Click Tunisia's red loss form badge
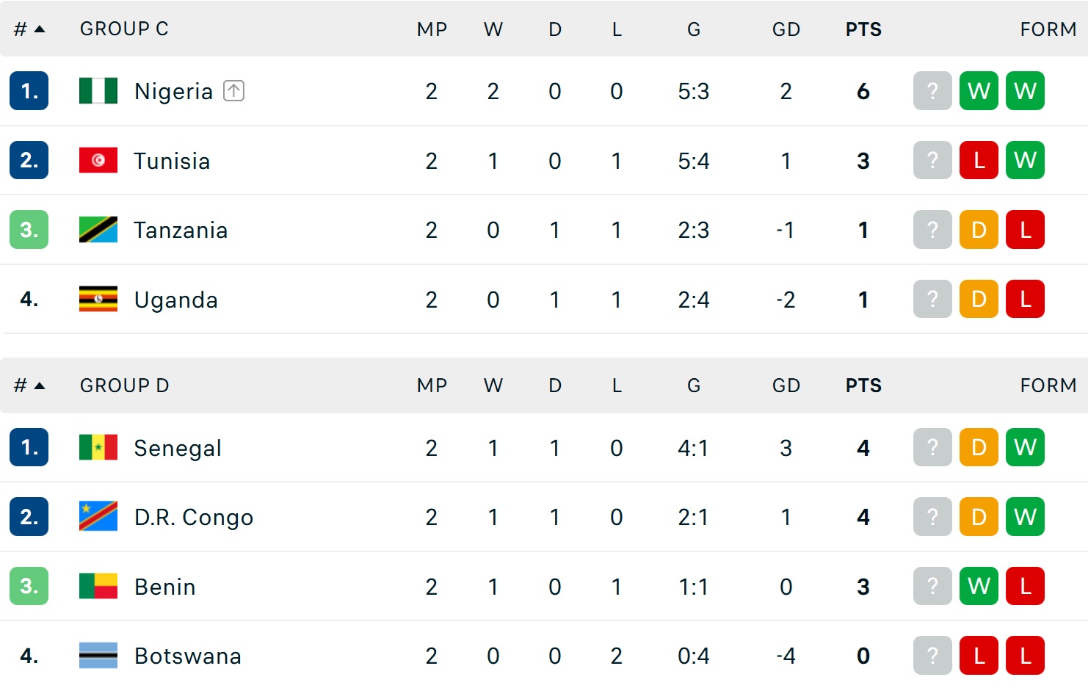1088x688 pixels. pos(979,160)
